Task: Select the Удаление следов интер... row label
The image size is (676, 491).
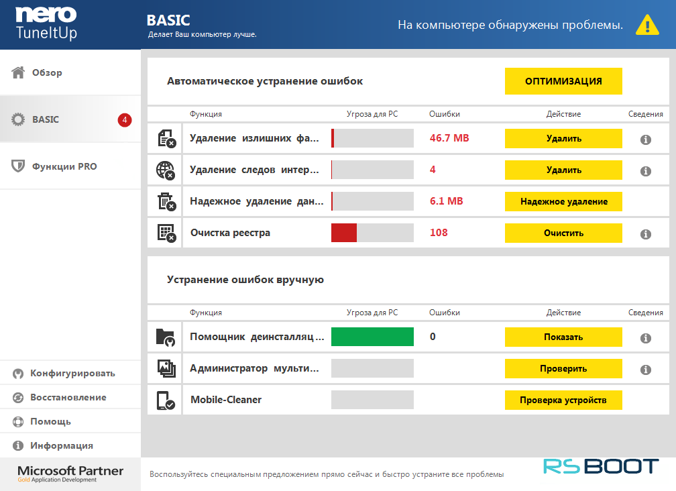Action: tap(254, 170)
